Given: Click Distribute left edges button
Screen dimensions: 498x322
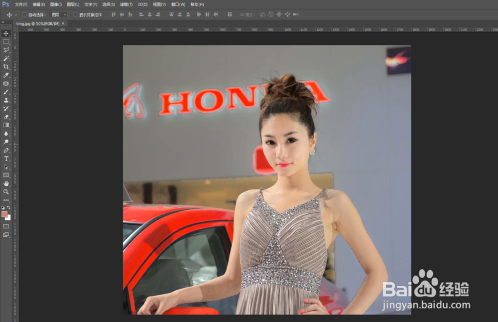Looking at the screenshot, I should point(199,14).
